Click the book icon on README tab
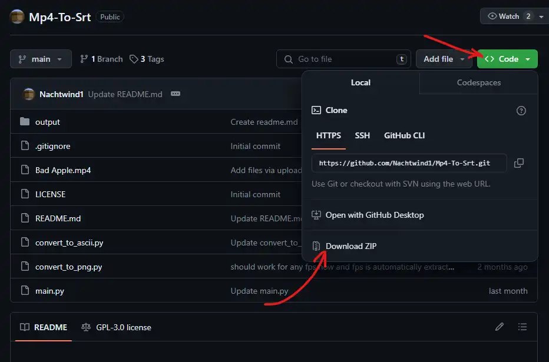The width and height of the screenshot is (549, 362). tap(25, 327)
